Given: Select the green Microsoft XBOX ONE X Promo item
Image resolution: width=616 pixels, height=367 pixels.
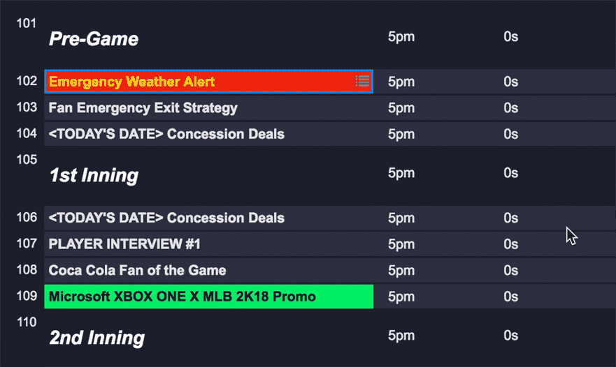Looking at the screenshot, I should click(x=182, y=297).
